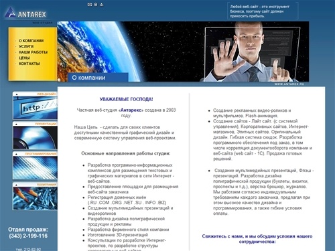Image resolution: width=335 pixels, height=251 pixels.
Task: Go to 'Наши работы' menu item
Action: (x=33, y=52)
